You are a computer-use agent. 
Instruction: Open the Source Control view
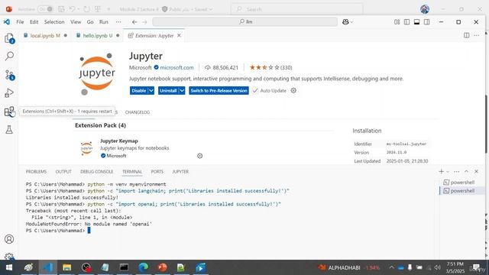(x=9, y=75)
